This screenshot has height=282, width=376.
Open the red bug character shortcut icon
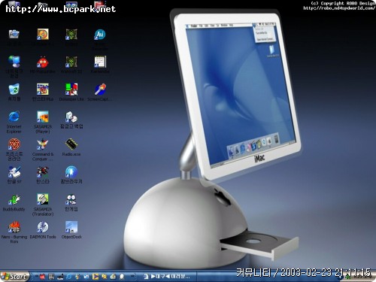pos(43,62)
